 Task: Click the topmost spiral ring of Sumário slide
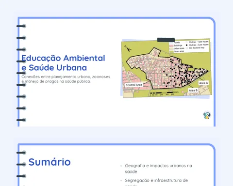[21, 153]
